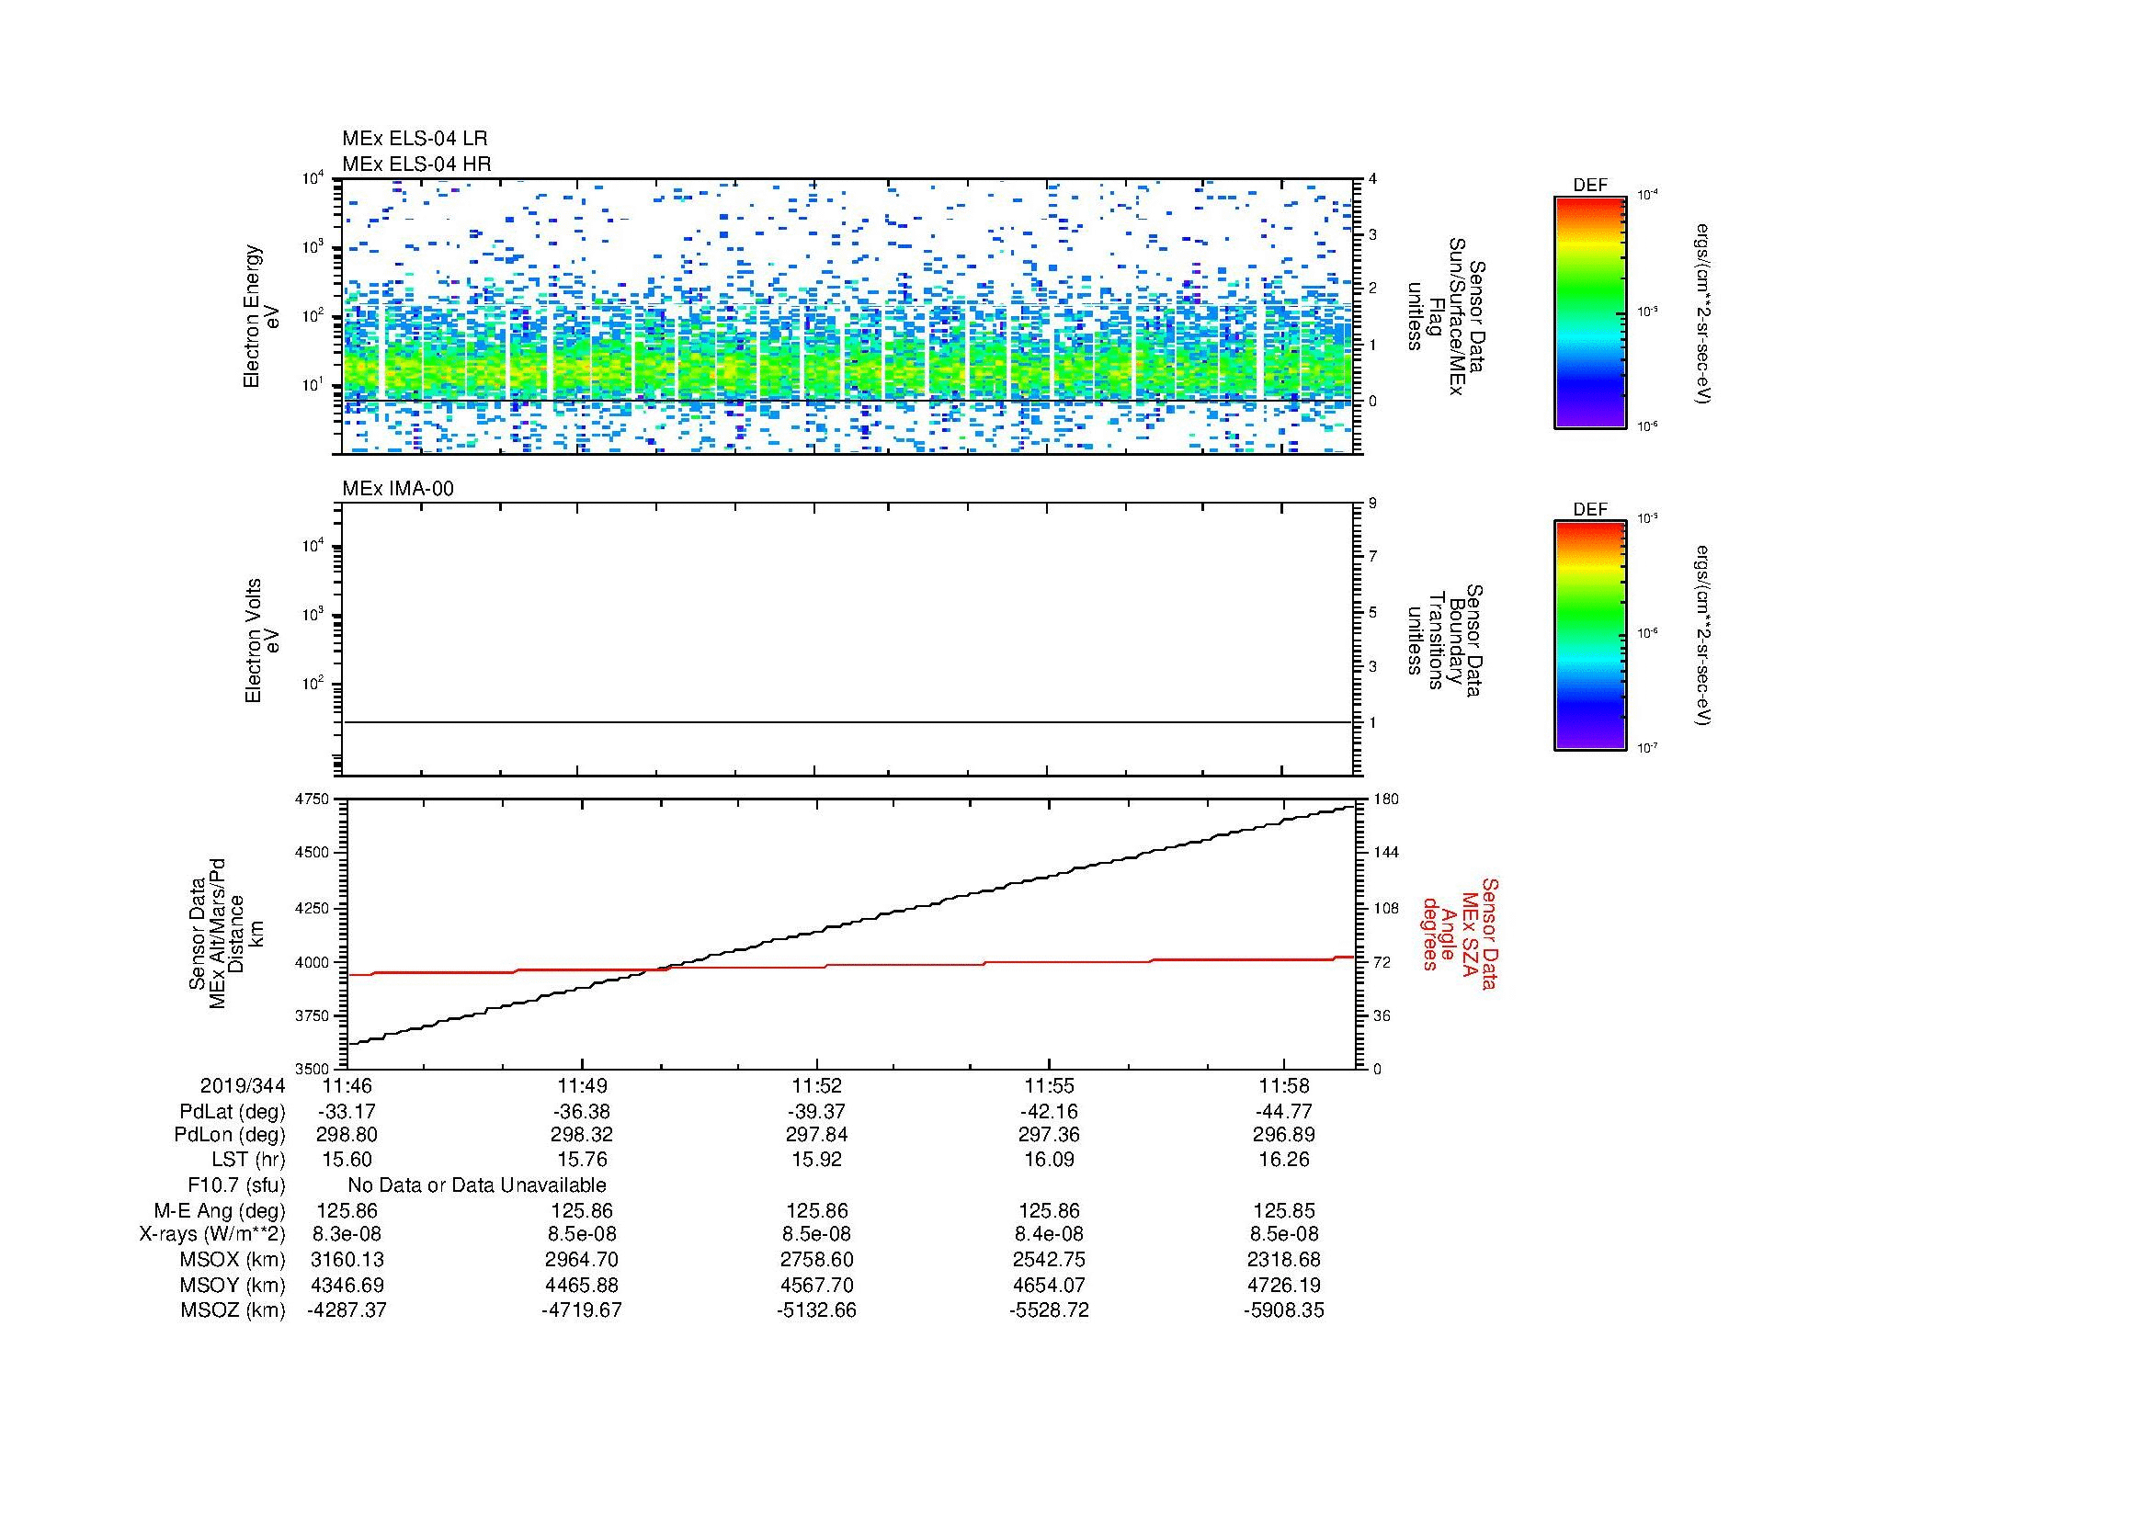Click the M-E Ang value 125.85
This screenshot has height=1519, width=2150.
coord(1284,1210)
